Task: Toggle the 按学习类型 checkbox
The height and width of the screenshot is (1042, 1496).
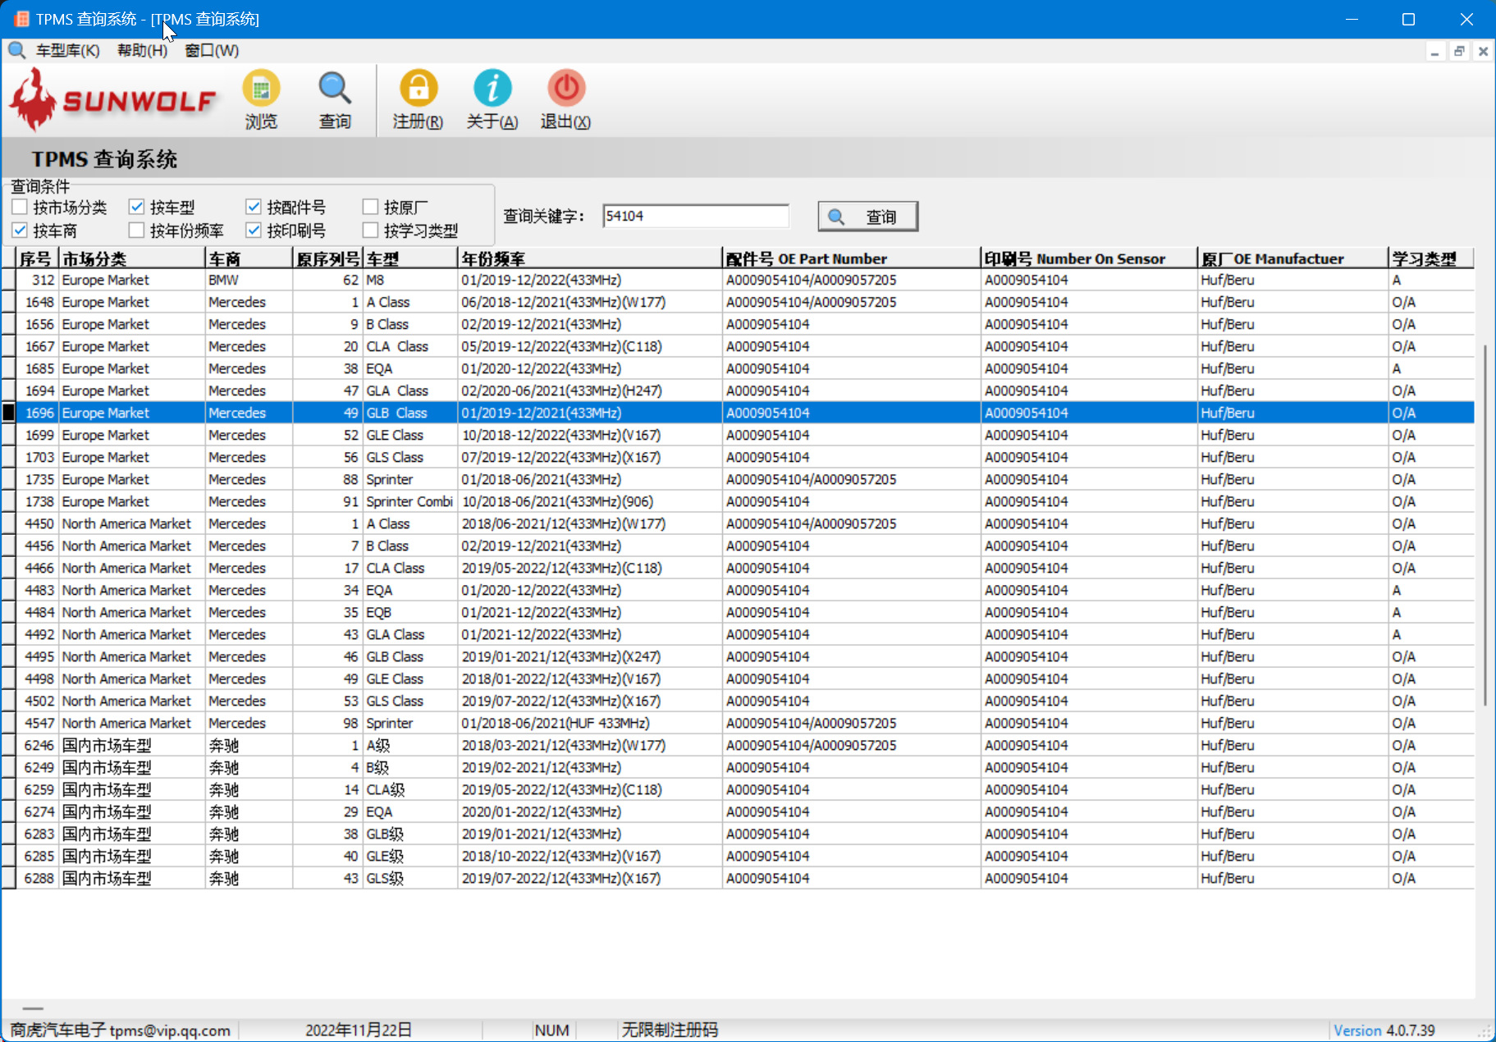Action: click(x=371, y=231)
